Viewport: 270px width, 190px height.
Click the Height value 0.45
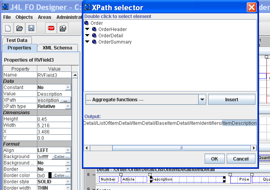(54, 119)
